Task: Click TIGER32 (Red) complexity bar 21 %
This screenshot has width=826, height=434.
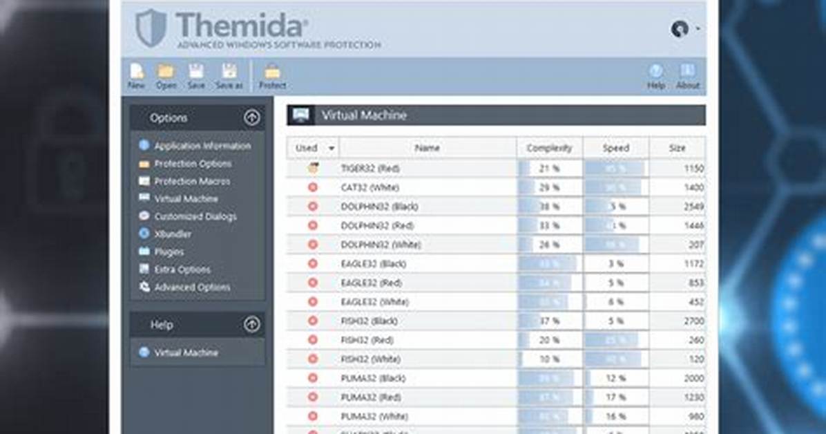Action: pyautogui.click(x=550, y=169)
